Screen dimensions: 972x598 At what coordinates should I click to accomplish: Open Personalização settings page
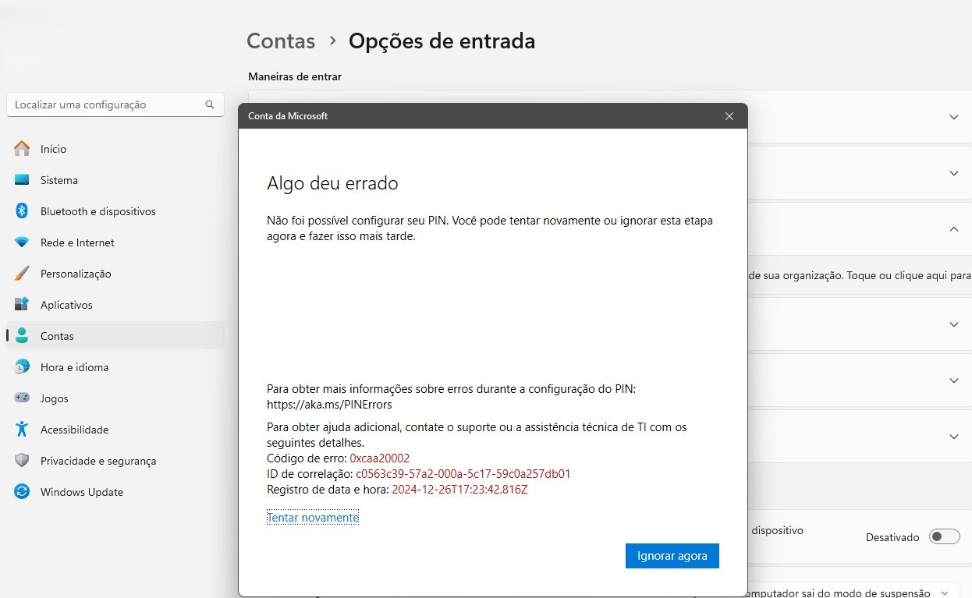[x=115, y=274]
